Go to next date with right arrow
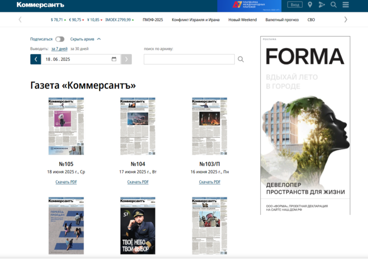This screenshot has width=368, height=259. pyautogui.click(x=126, y=59)
